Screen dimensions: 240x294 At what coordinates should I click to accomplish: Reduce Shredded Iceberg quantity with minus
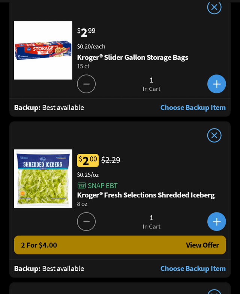(86, 221)
